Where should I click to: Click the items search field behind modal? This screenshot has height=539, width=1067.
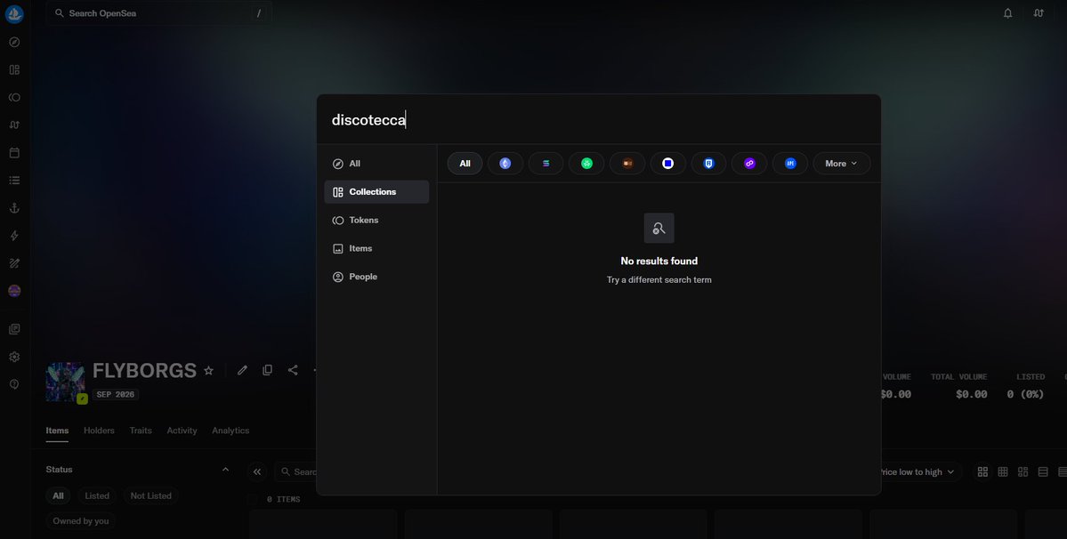(296, 471)
